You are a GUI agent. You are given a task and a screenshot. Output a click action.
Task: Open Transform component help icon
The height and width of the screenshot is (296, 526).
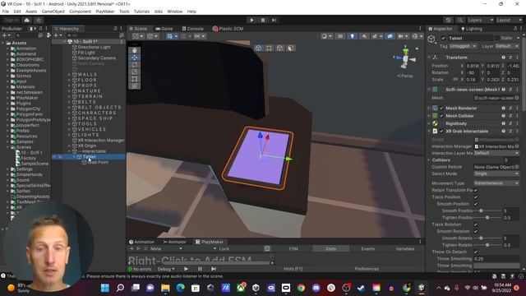(503, 58)
